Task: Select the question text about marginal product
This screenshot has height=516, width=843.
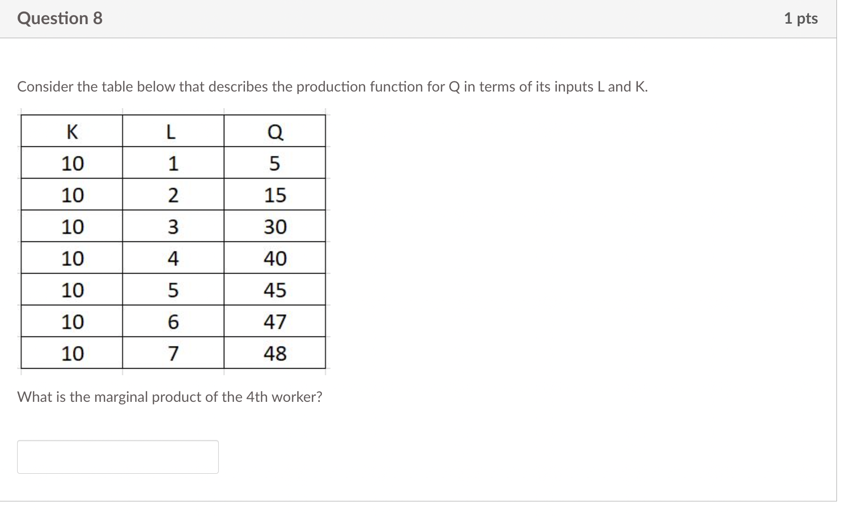Action: [x=170, y=397]
